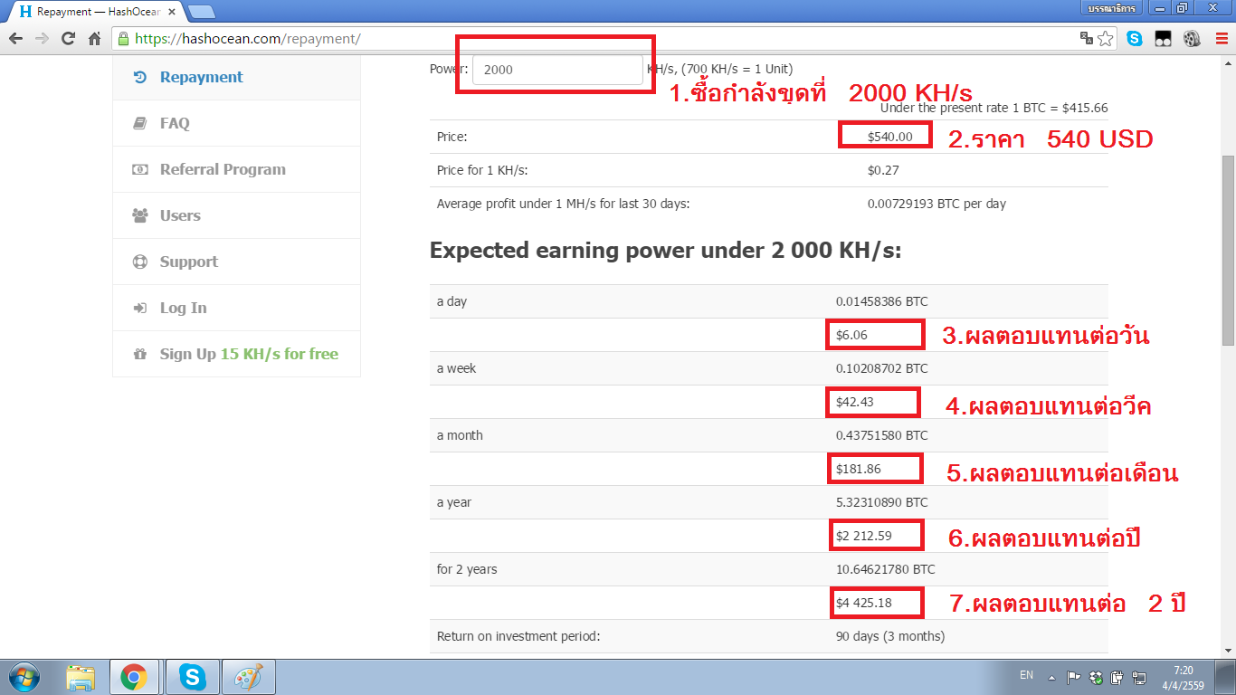1236x695 pixels.
Task: Open File Explorer from taskbar
Action: pos(80,677)
